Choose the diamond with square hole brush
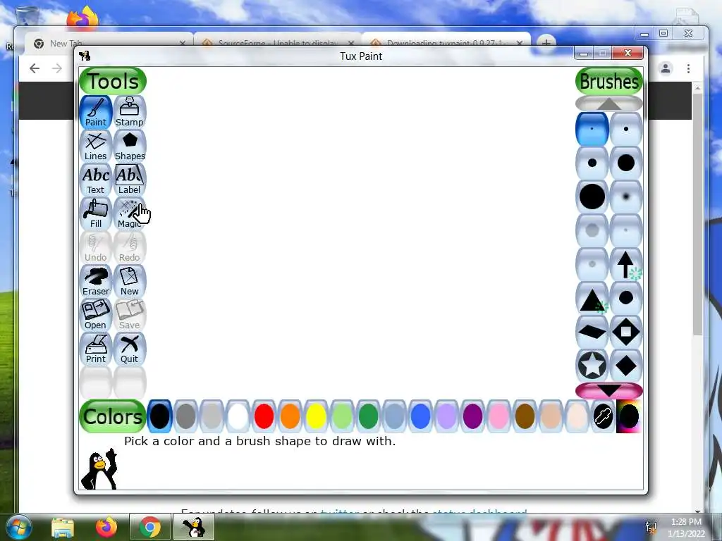Screen dimensions: 722x541 click(626, 332)
